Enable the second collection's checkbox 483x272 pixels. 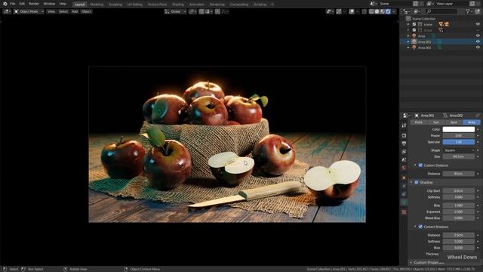(x=414, y=30)
